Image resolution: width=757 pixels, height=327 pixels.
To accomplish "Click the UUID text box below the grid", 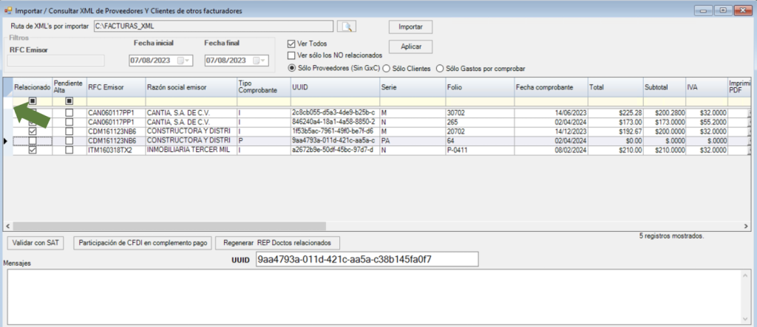I will pos(367,259).
